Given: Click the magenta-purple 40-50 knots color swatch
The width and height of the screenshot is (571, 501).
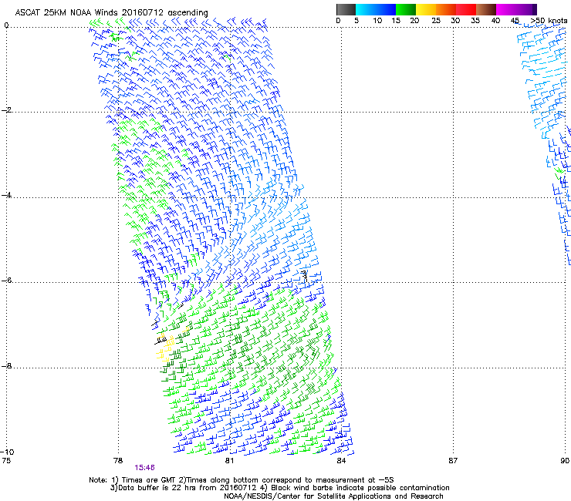Looking at the screenshot, I should click(x=516, y=9).
